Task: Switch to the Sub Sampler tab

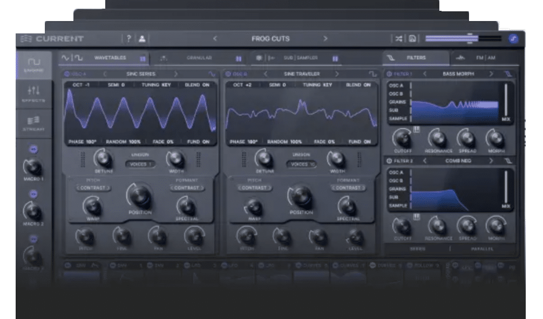Action: pyautogui.click(x=300, y=58)
